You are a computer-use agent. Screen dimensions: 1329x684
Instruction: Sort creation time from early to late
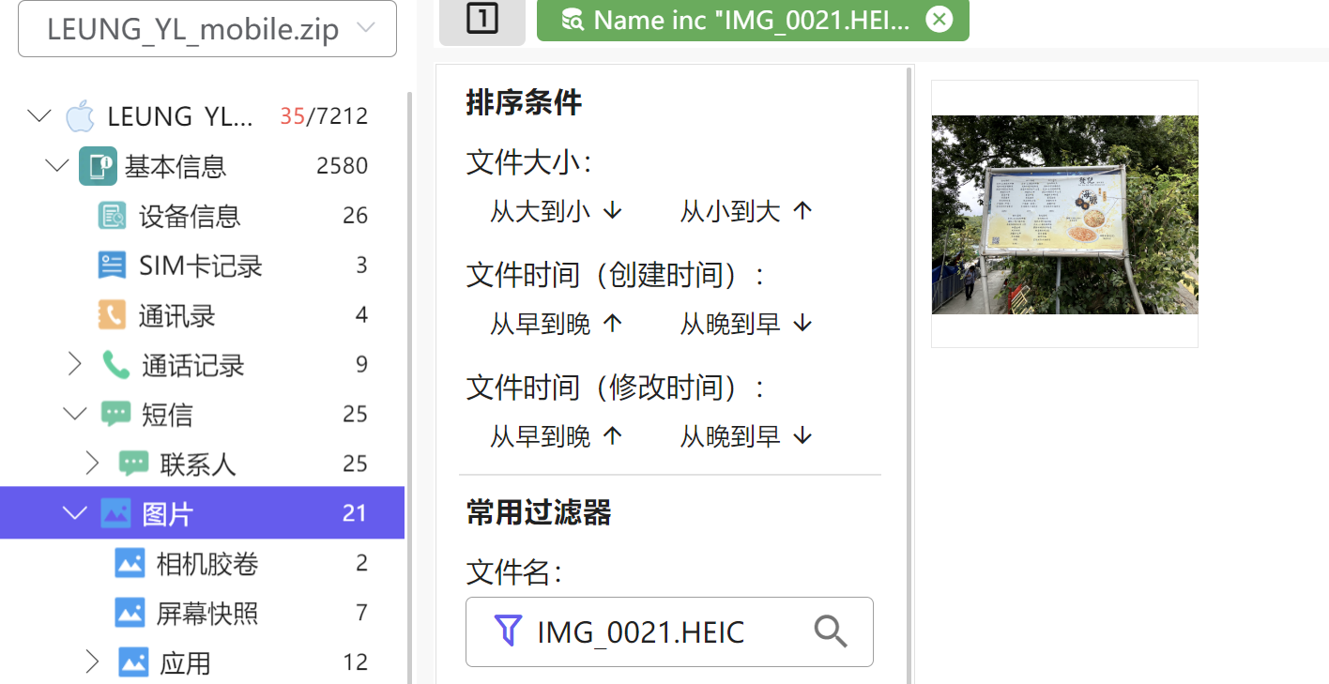click(556, 324)
